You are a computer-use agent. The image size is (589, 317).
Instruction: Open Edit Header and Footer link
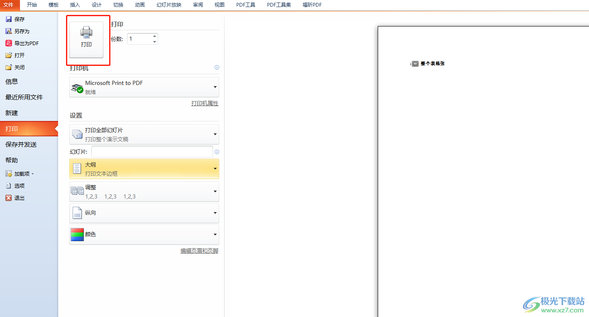coord(199,251)
